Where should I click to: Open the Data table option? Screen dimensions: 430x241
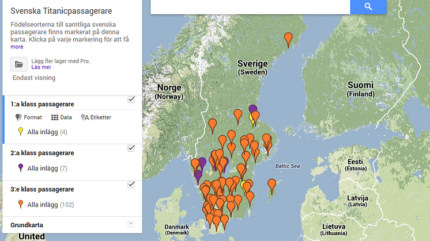tap(62, 117)
